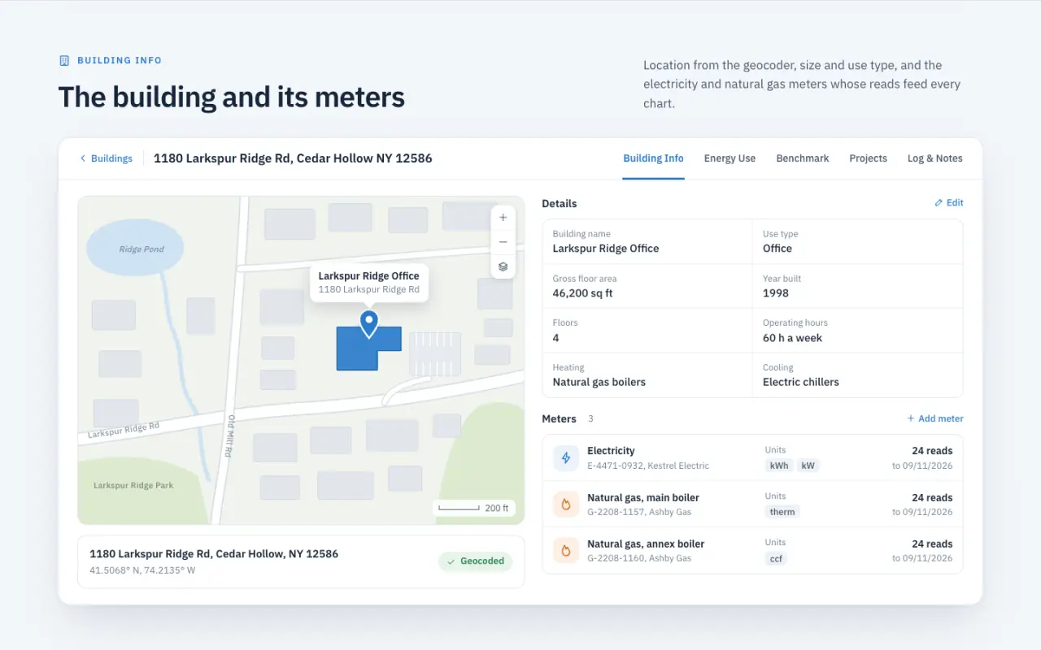Open the Log & Notes tab

(934, 158)
